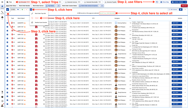
Task: Open the Work Order Number filter
Action: pos(24,6)
